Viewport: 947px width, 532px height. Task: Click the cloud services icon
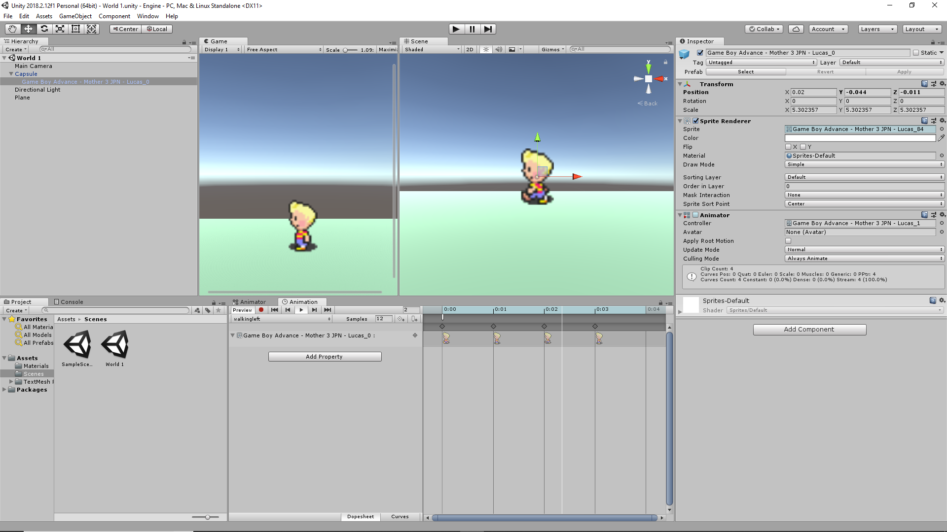click(796, 29)
